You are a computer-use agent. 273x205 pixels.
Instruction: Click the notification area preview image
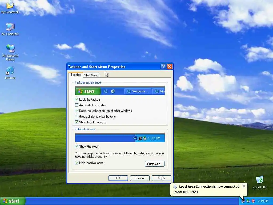(120, 137)
